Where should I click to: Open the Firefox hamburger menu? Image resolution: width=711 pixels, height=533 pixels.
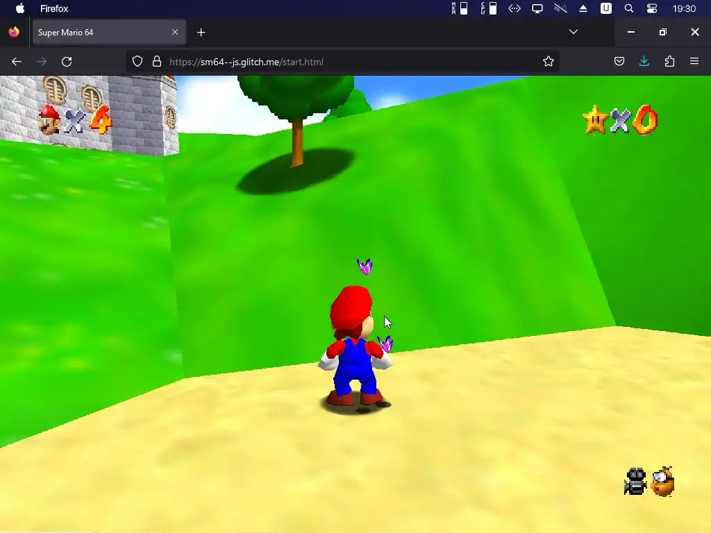point(694,61)
